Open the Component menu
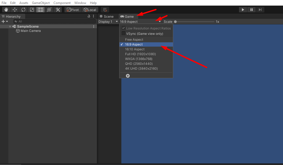Viewport: 283px width, 165px height. (62, 3)
